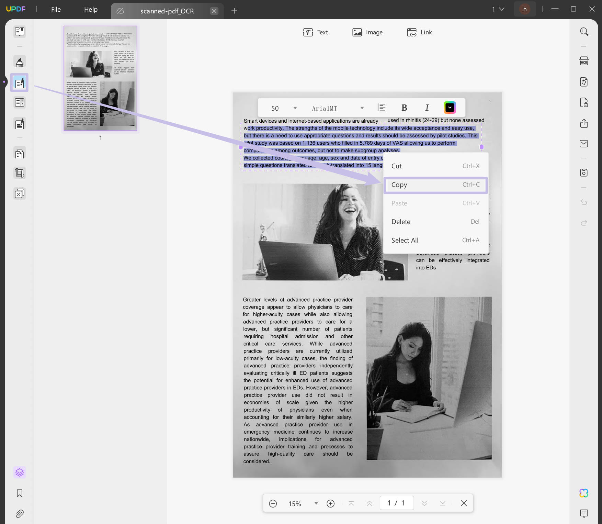
Task: Open the ArialMT font family dropdown
Action: [362, 108]
